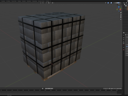Viewport: 128px width, 96px height.
Task: Switch to the Rendering workspace tab
Action: click(29, 1)
